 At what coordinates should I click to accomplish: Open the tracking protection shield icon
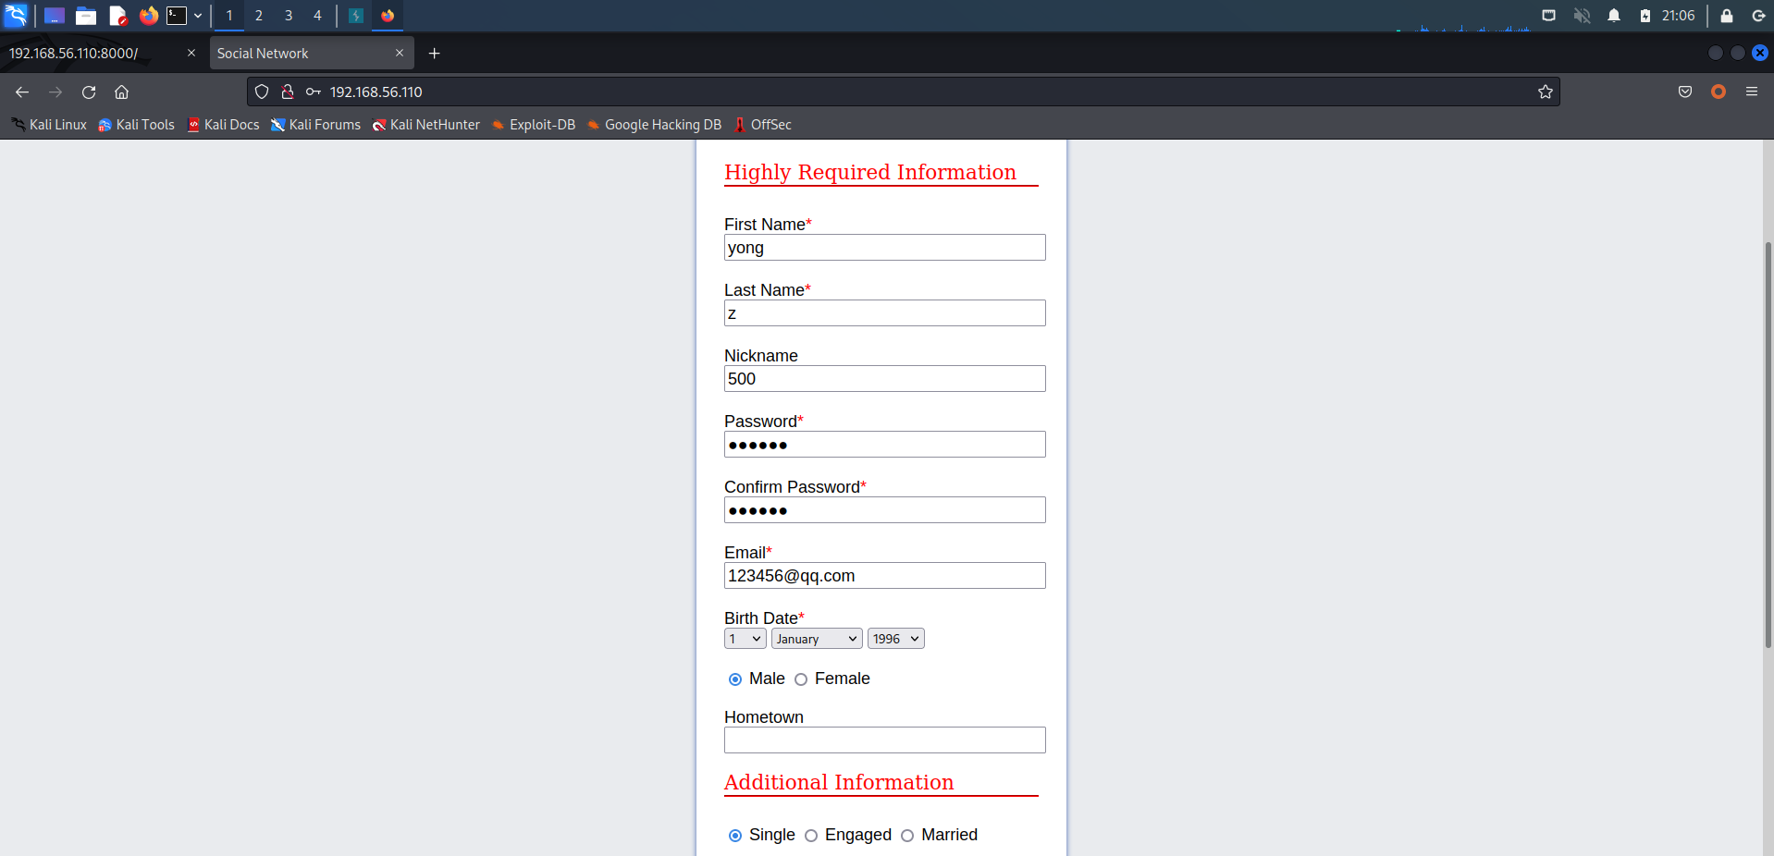point(262,92)
